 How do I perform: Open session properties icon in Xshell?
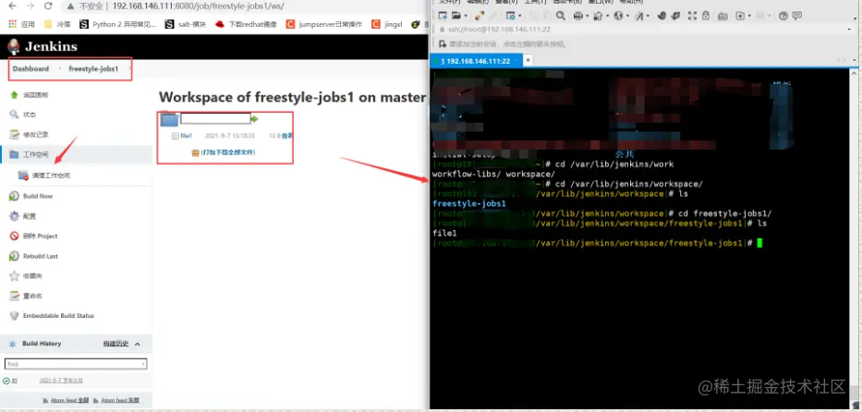click(x=511, y=16)
